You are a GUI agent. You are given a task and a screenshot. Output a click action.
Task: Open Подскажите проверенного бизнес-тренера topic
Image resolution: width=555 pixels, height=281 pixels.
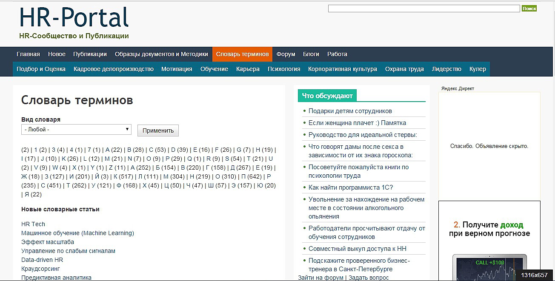[x=359, y=265]
